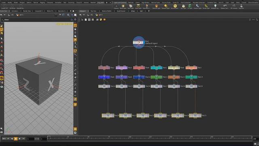Play animation in reverse

click(12, 139)
